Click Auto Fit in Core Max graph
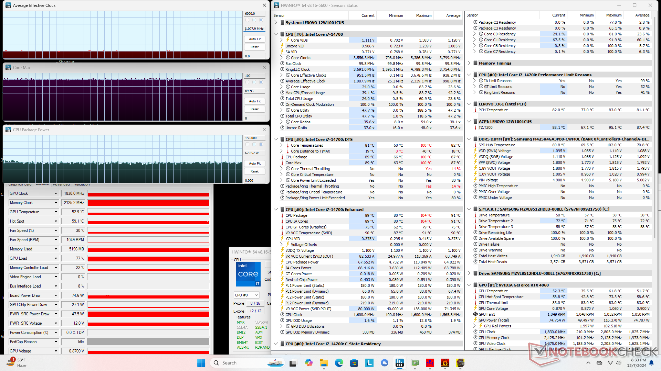The height and width of the screenshot is (371, 661). pyautogui.click(x=255, y=101)
